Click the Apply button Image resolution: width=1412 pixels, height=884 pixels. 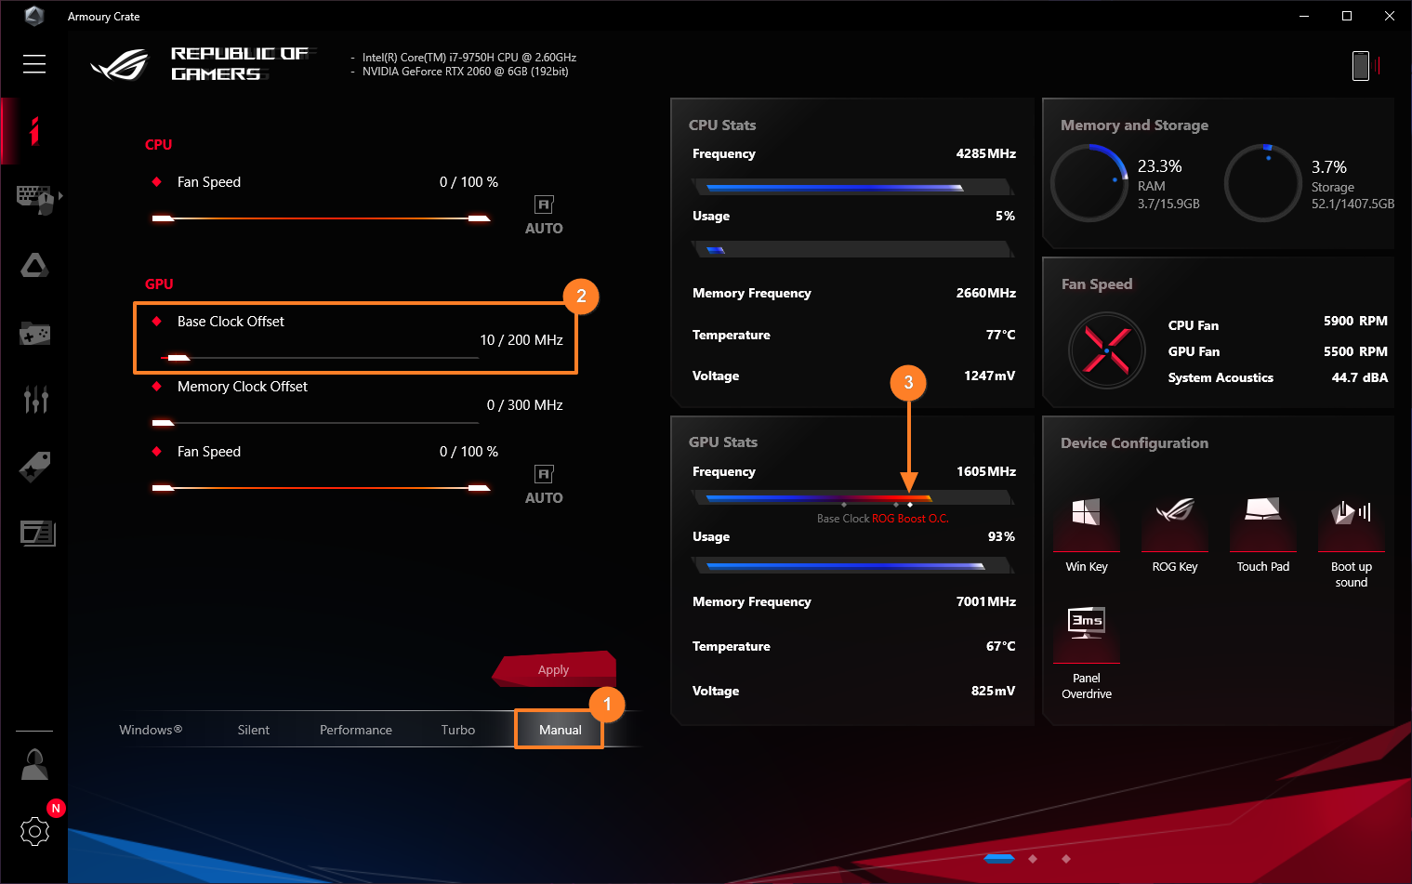(x=554, y=669)
